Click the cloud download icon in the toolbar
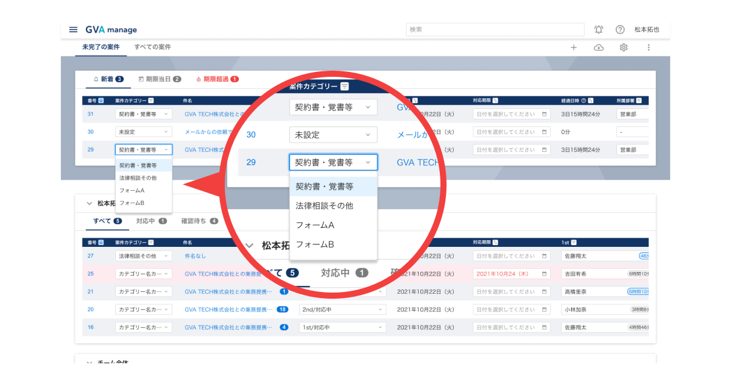731x384 pixels. (598, 47)
